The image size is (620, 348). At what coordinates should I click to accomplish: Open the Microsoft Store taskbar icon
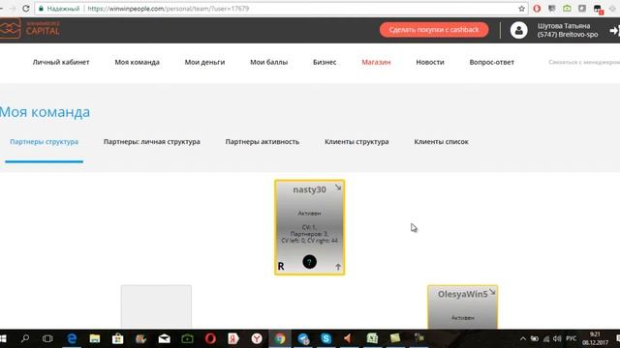pos(118,338)
